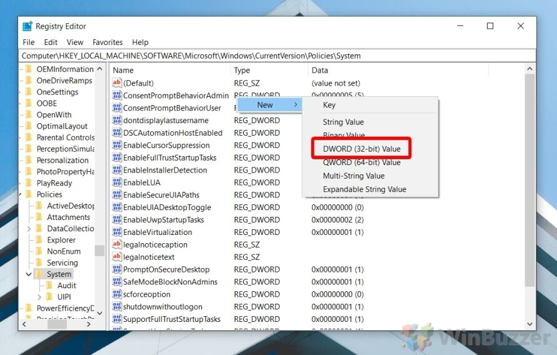Click the SafeModeBlockNonAdmins DWORD icon
Viewport: 557px width, 355px height.
[116, 281]
